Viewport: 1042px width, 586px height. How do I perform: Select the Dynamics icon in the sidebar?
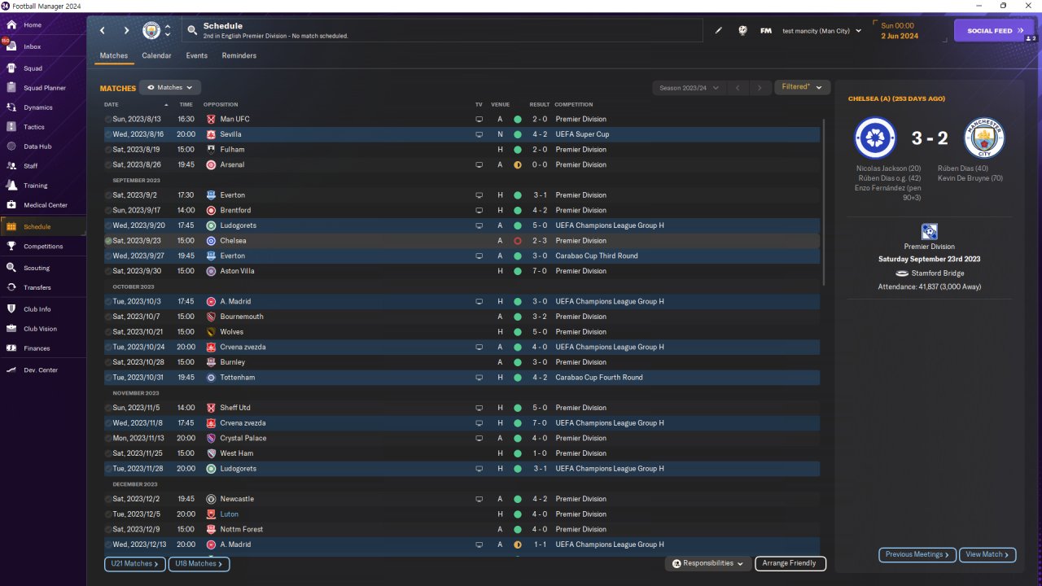pyautogui.click(x=11, y=107)
